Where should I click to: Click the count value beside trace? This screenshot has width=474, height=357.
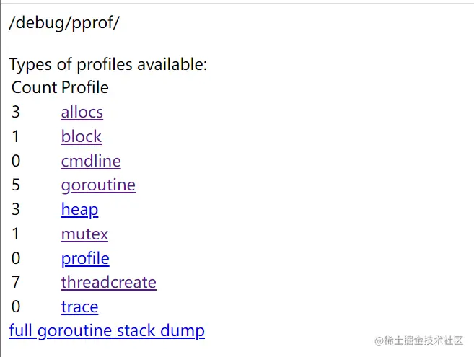coord(16,307)
